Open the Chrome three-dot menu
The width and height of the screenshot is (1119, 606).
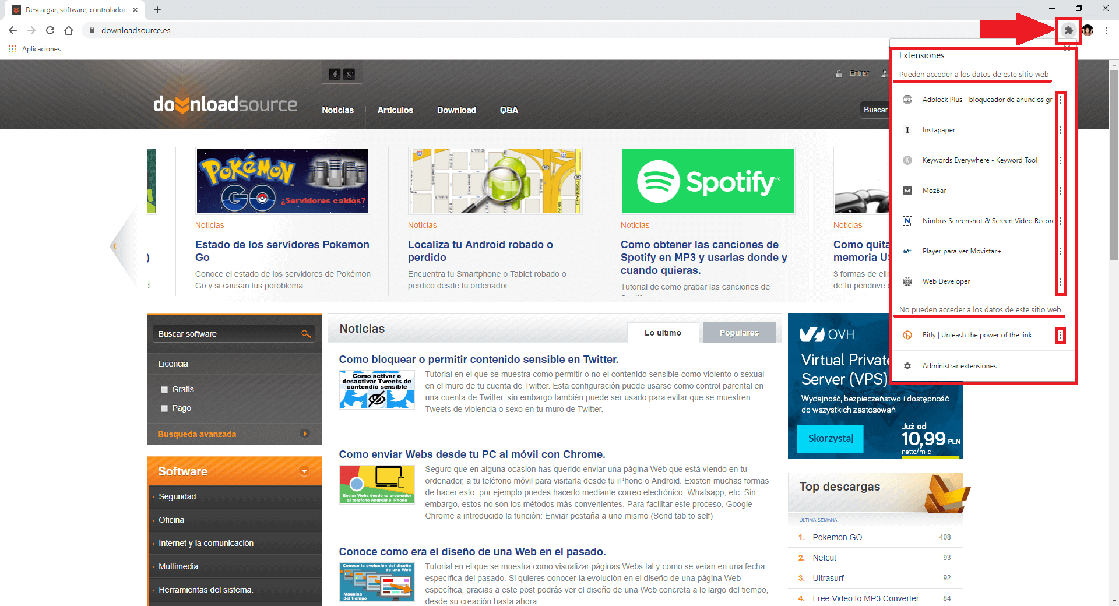pos(1106,30)
